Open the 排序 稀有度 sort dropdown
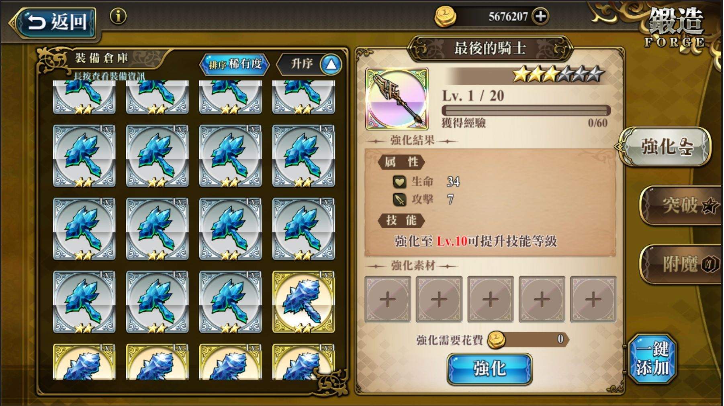 tap(235, 64)
